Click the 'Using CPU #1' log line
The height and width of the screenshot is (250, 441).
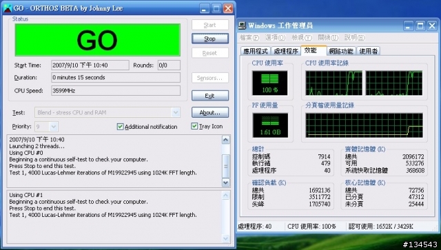pyautogui.click(x=26, y=195)
